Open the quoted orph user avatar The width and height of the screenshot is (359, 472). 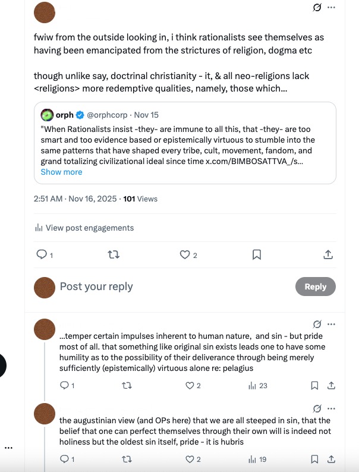48,115
